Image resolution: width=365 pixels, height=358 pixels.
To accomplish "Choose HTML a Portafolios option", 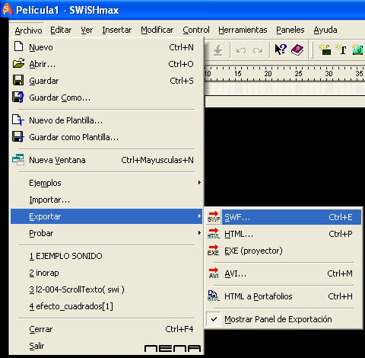I will 284,296.
